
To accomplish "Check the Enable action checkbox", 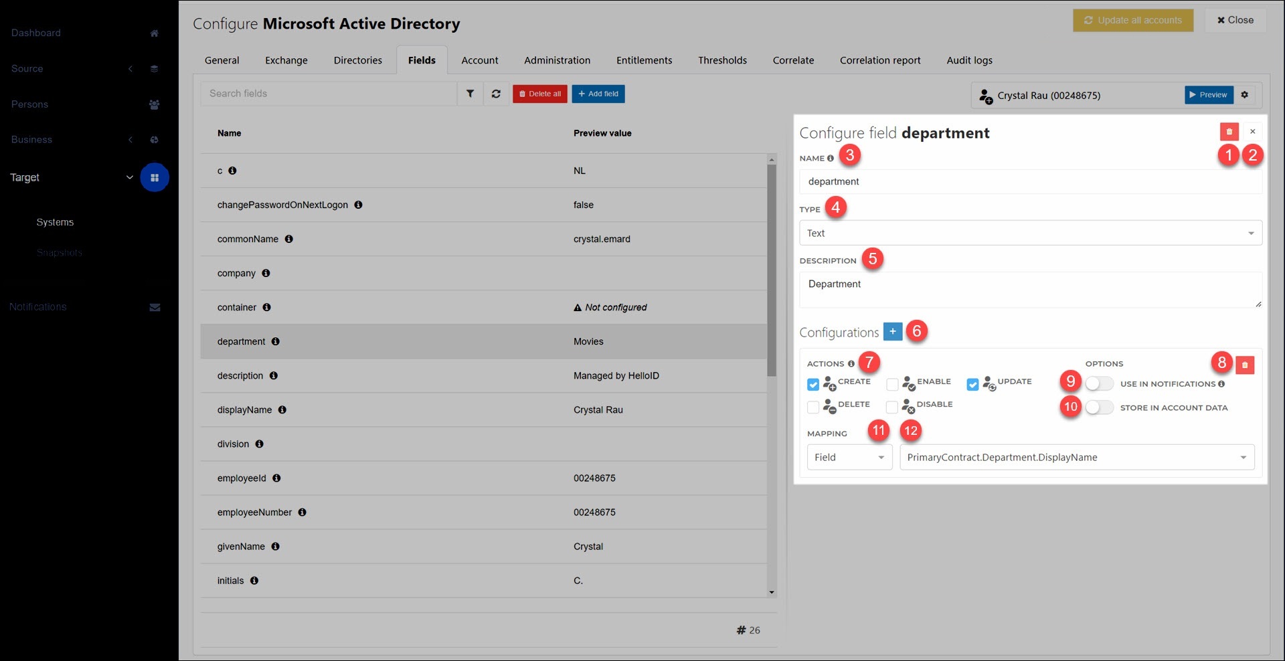I will pos(892,385).
